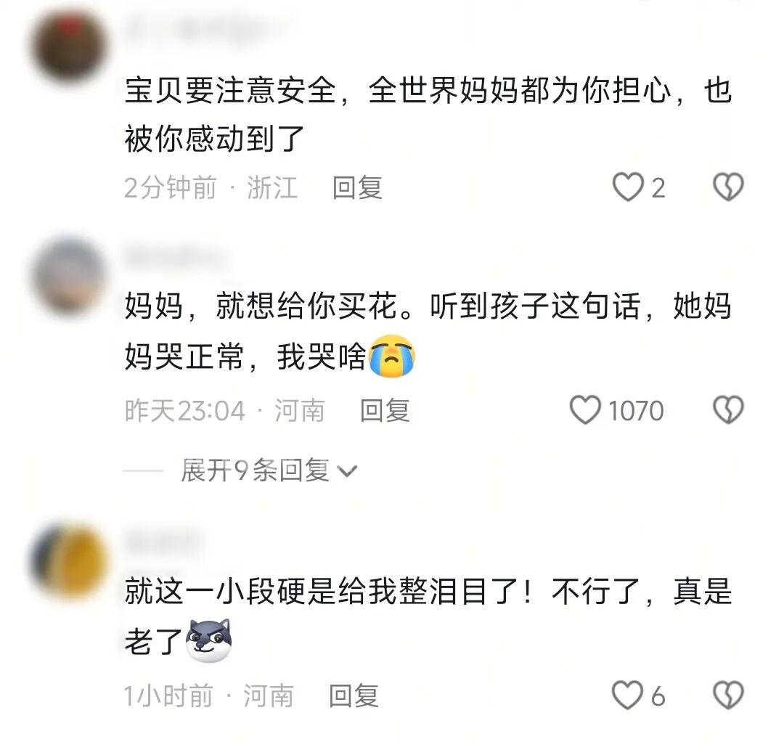Tap the crying face emoji
The width and height of the screenshot is (784, 742).
click(x=391, y=356)
